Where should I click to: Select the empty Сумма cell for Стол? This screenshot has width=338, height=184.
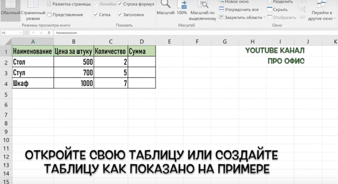click(x=142, y=62)
